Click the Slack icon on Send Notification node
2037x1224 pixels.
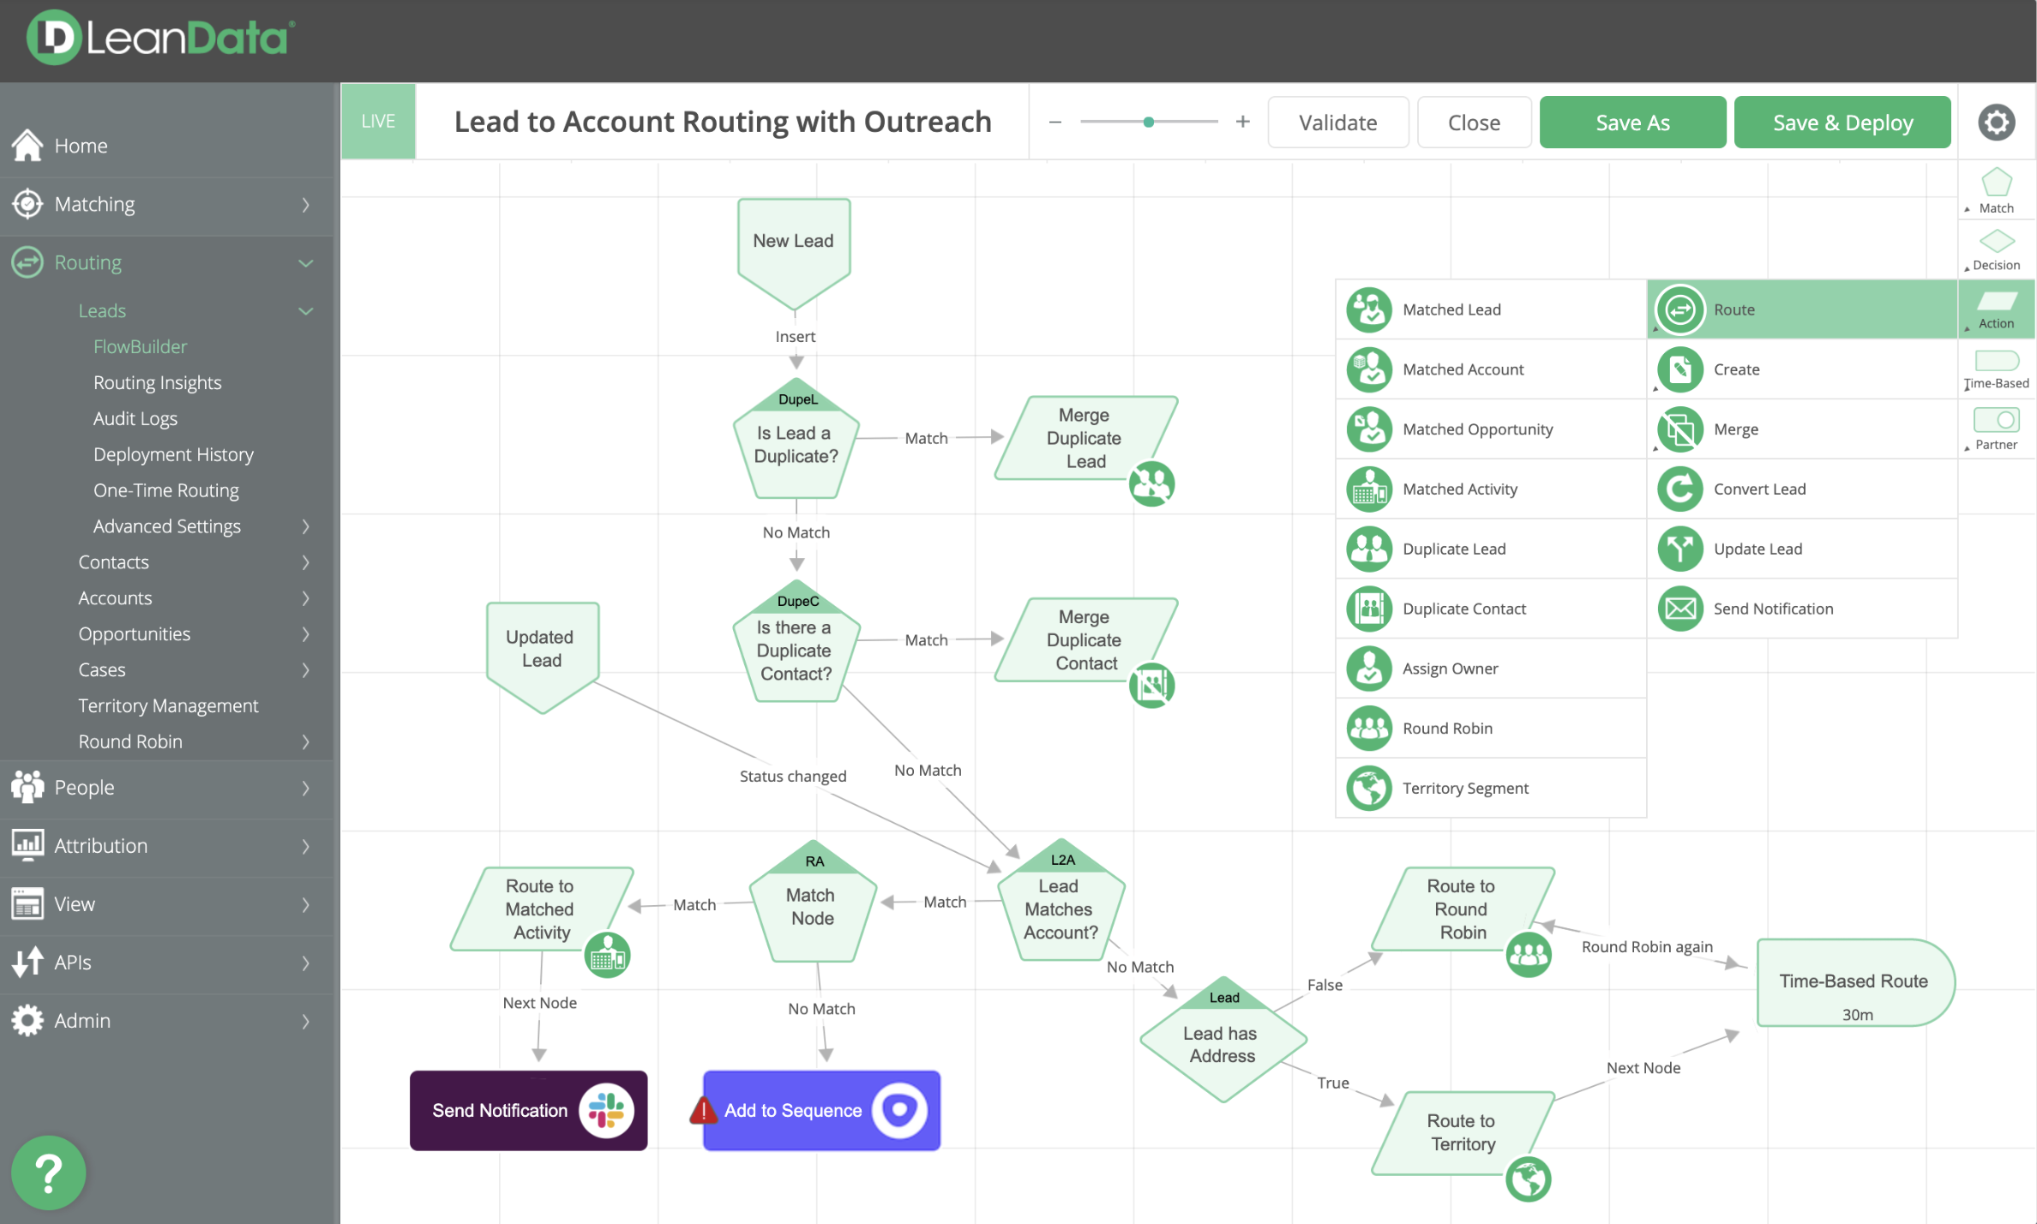[606, 1110]
